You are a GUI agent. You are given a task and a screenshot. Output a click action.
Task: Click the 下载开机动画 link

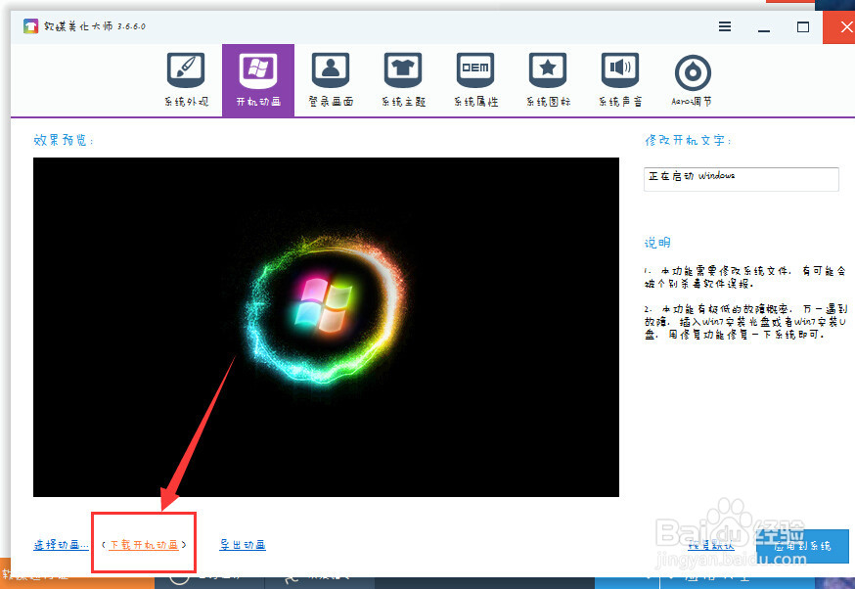point(144,544)
